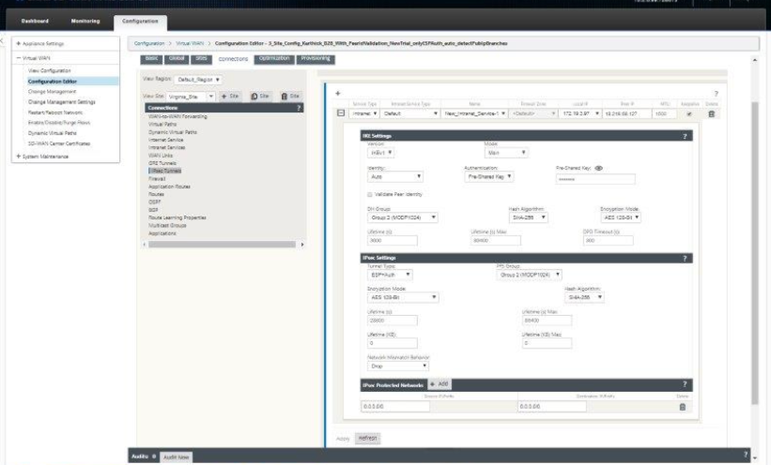Click the Refresh button
Viewport: 771px width, 465px height.
(367, 438)
